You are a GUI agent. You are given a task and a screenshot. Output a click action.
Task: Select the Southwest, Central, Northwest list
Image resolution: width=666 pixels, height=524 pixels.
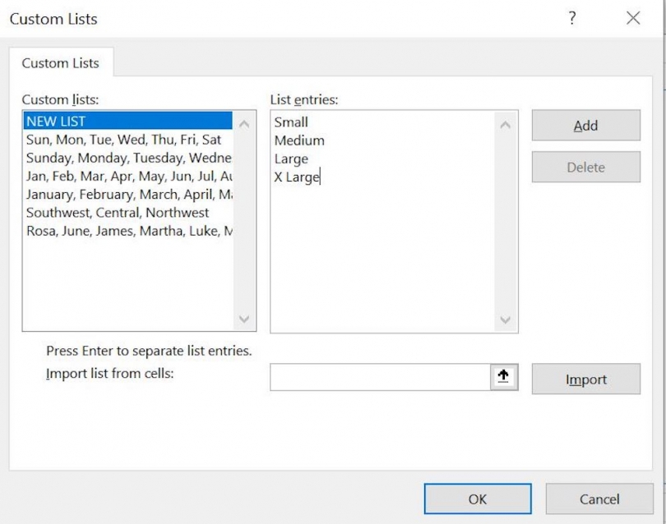(123, 213)
